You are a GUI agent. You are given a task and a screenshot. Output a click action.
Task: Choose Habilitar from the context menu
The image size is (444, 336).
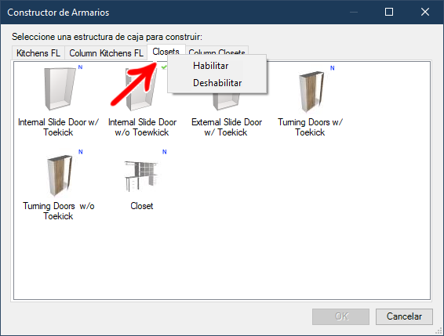[x=217, y=66]
